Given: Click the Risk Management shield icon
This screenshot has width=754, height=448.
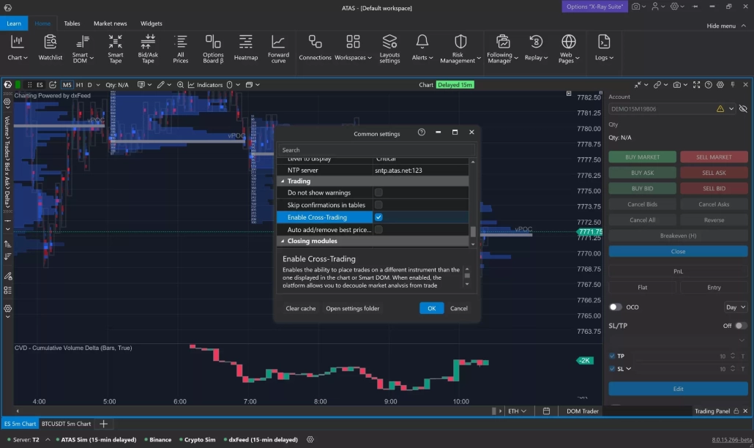Looking at the screenshot, I should [460, 42].
